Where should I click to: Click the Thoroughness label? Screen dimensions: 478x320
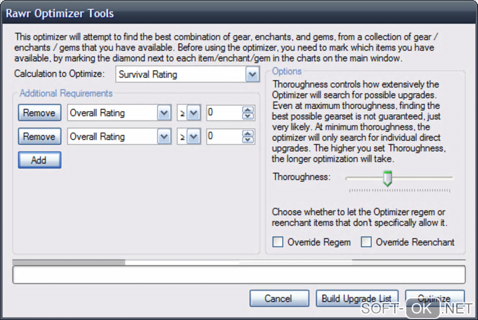pos(301,177)
